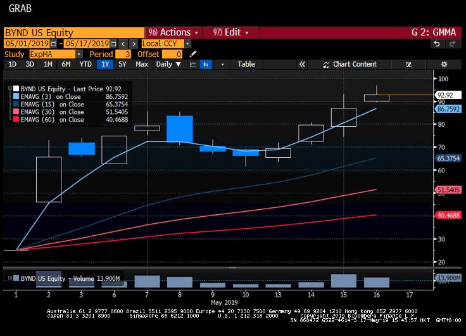The height and width of the screenshot is (336, 466).
Task: Click the BYND US Equity ticker field
Action: (x=73, y=32)
